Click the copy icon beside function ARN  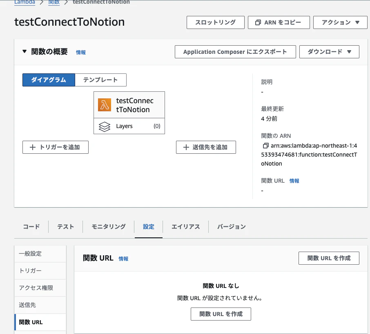[265, 146]
